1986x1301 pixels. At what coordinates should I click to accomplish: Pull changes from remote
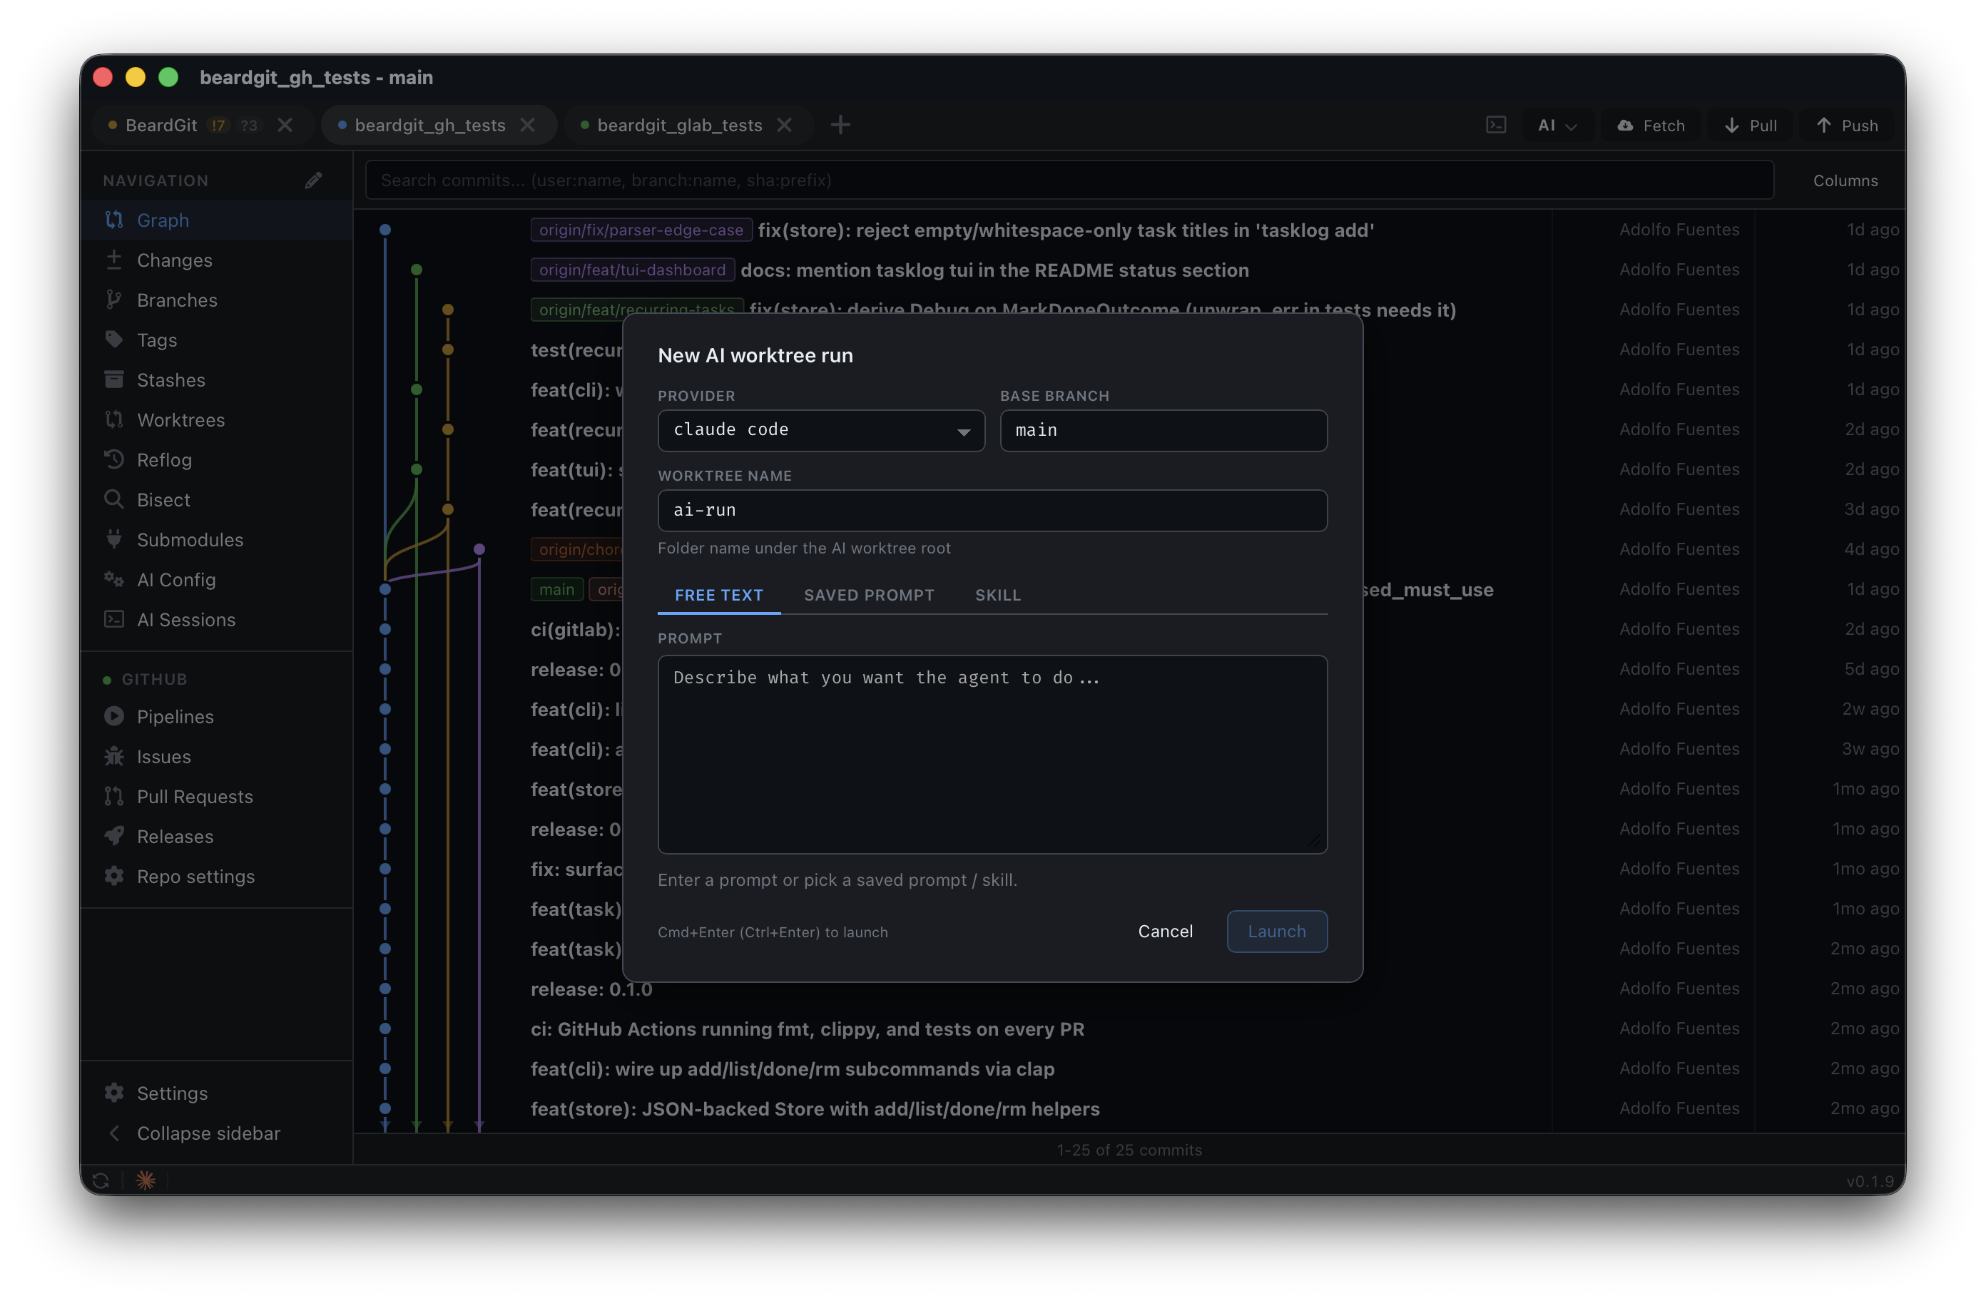click(1750, 125)
